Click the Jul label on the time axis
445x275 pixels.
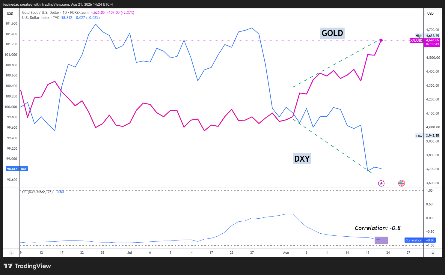pyautogui.click(x=130, y=253)
